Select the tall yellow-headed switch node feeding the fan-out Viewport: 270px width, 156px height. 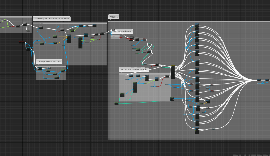[x=173, y=72]
